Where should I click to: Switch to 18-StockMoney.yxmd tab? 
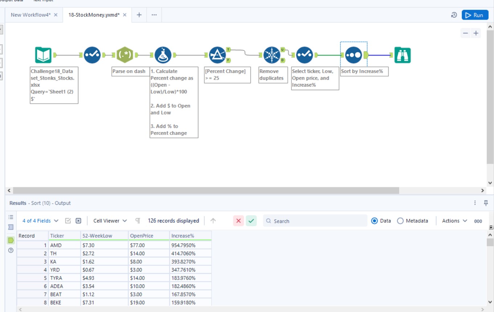pos(94,15)
